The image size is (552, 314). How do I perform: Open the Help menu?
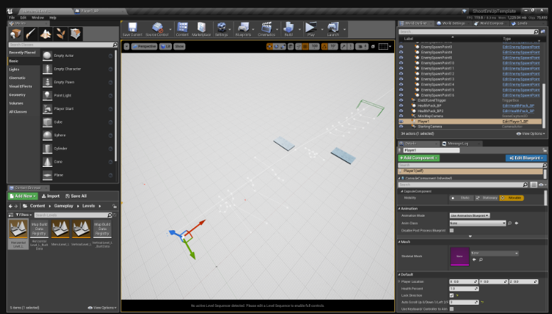[53, 18]
